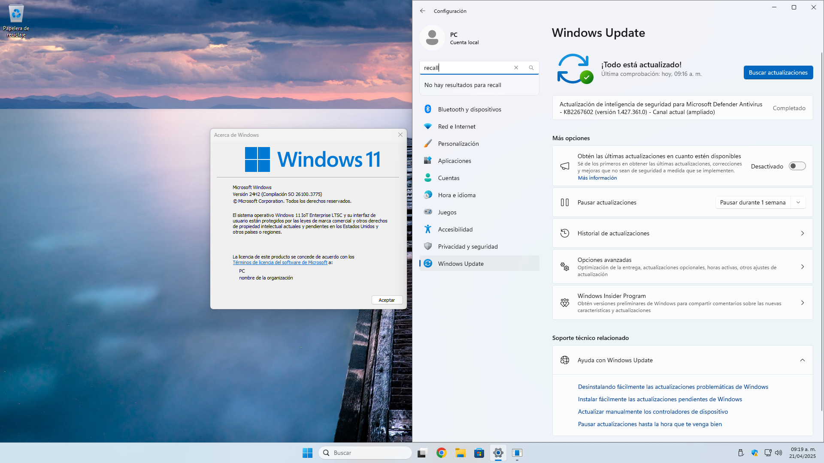Click Buscar actualizaciones button

(x=778, y=72)
